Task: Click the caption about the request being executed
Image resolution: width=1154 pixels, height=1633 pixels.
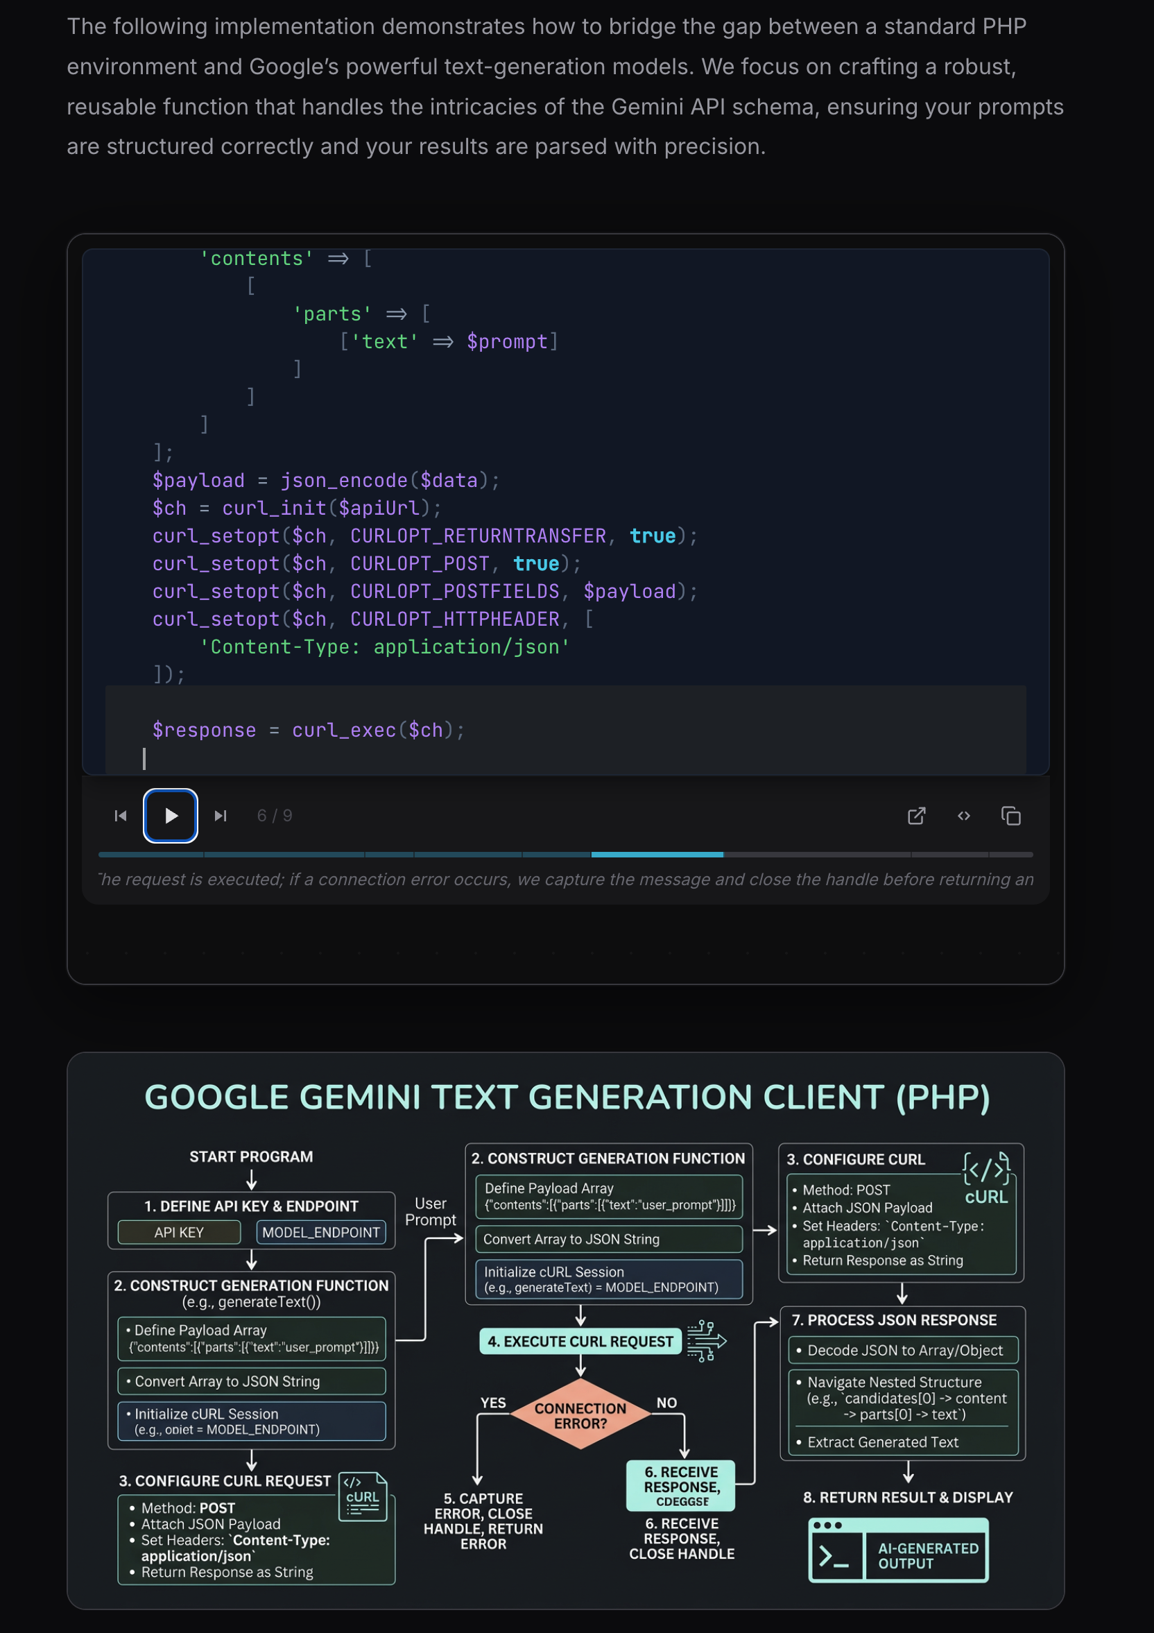Action: pyautogui.click(x=566, y=880)
